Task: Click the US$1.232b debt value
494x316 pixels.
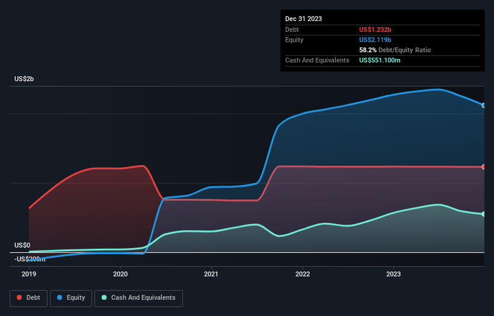Action: pyautogui.click(x=375, y=29)
